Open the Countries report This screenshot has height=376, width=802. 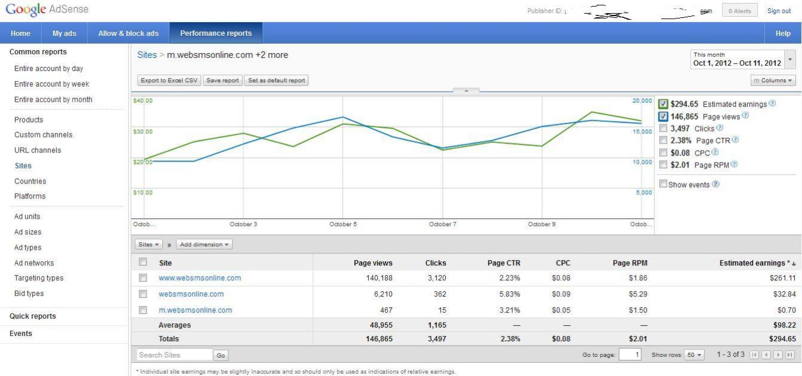tap(30, 182)
